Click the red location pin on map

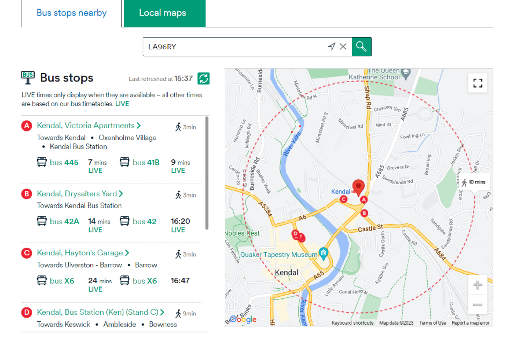click(x=358, y=188)
